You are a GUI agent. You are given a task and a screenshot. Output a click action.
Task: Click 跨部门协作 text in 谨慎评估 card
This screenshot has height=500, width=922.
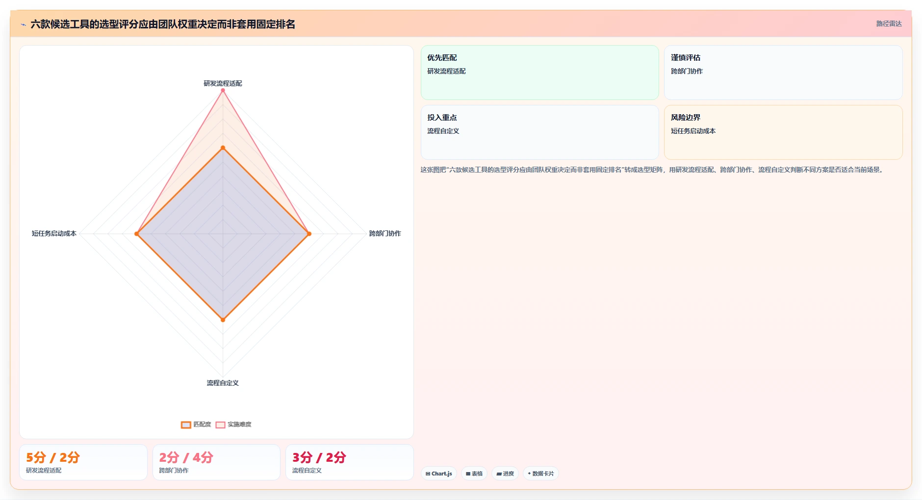pyautogui.click(x=687, y=71)
